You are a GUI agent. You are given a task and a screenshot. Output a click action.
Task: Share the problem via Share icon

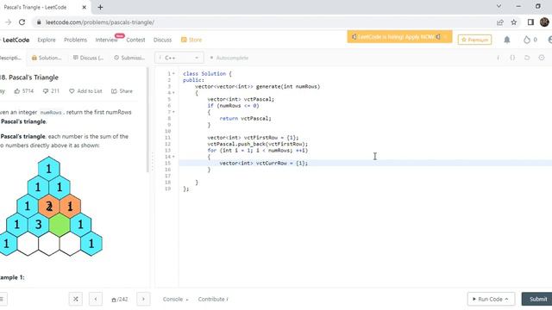(114, 91)
